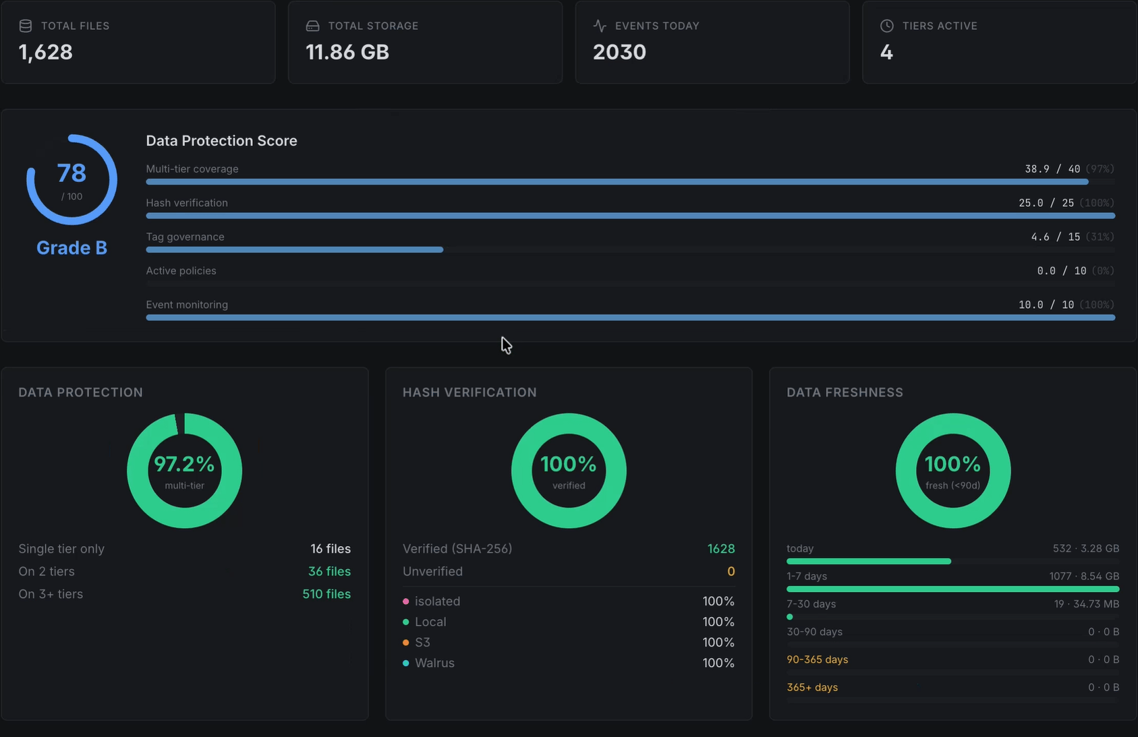Screen dimensions: 1138x737
Task: Click the orange S3 tier dot
Action: (405, 643)
